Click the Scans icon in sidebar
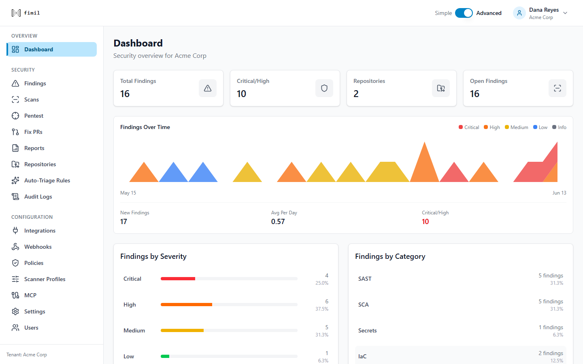 pos(15,99)
